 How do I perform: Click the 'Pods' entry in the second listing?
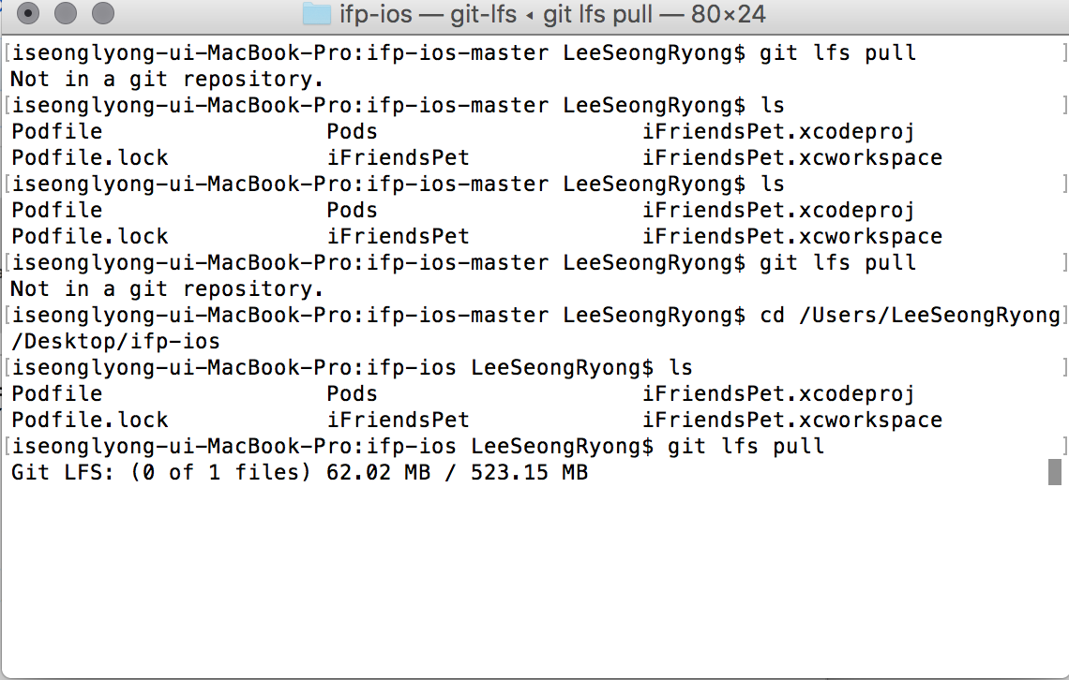tap(352, 211)
